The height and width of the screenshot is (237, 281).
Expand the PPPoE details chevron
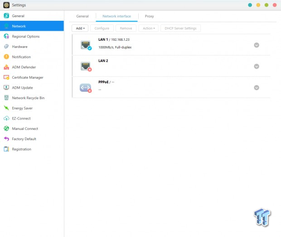(257, 88)
